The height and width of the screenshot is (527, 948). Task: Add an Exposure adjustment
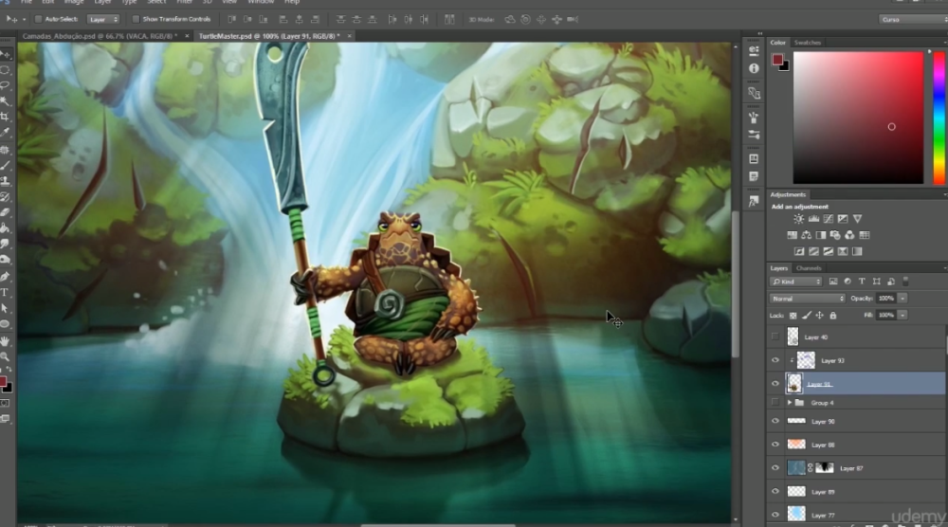point(843,219)
